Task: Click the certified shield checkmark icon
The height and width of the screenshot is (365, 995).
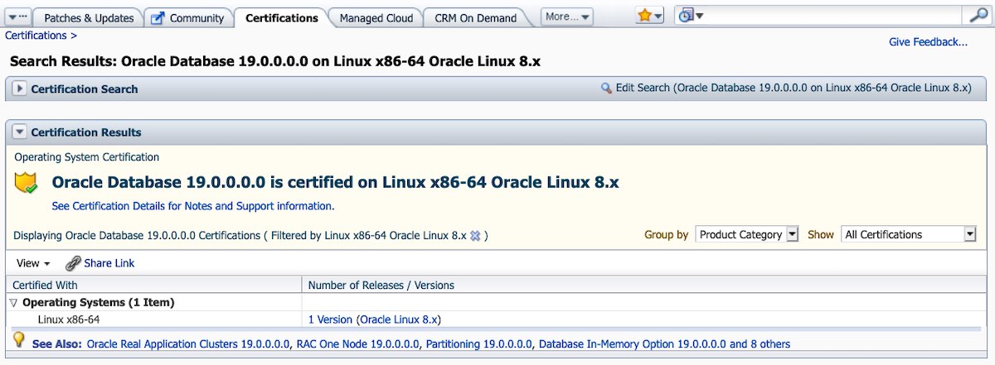Action: (27, 183)
